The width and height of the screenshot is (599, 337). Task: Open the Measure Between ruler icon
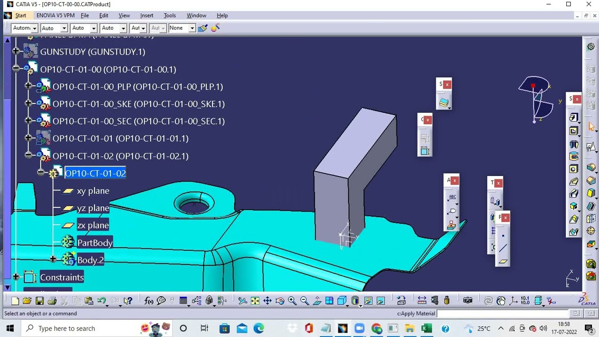pyautogui.click(x=422, y=301)
